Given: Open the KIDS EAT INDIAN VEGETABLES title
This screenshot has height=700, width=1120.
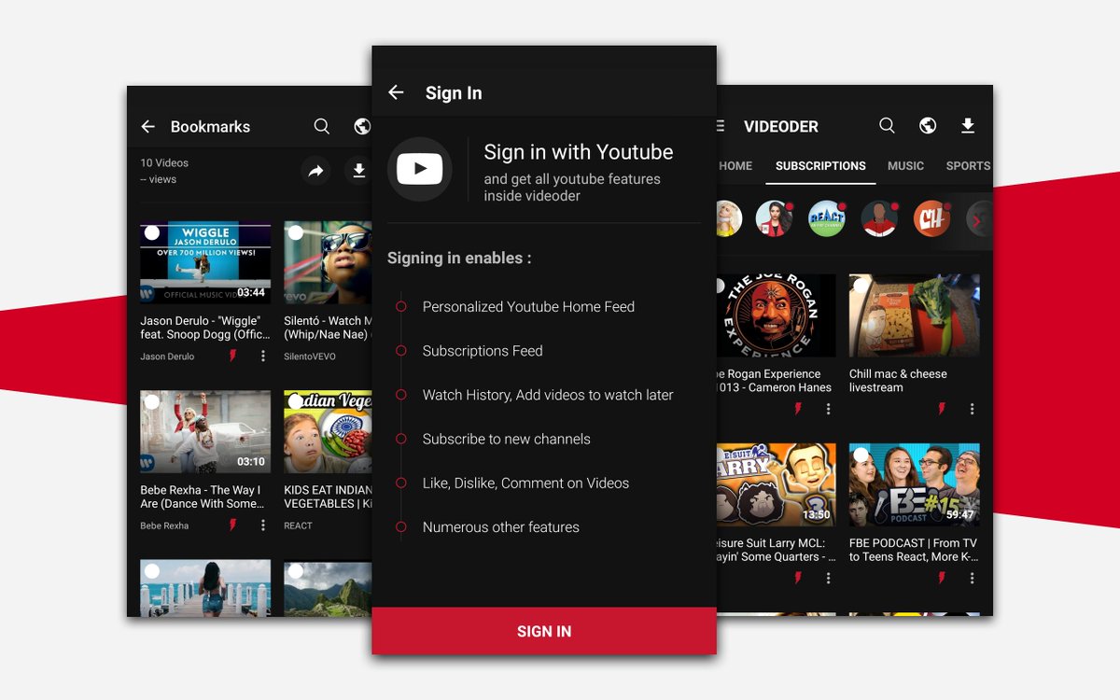Looking at the screenshot, I should click(x=329, y=497).
